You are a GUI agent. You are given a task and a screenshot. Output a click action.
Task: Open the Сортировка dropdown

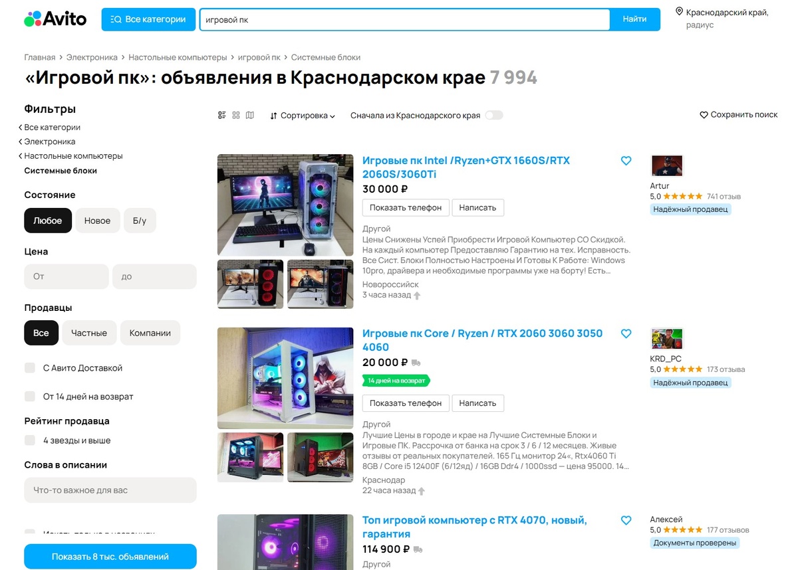[303, 116]
